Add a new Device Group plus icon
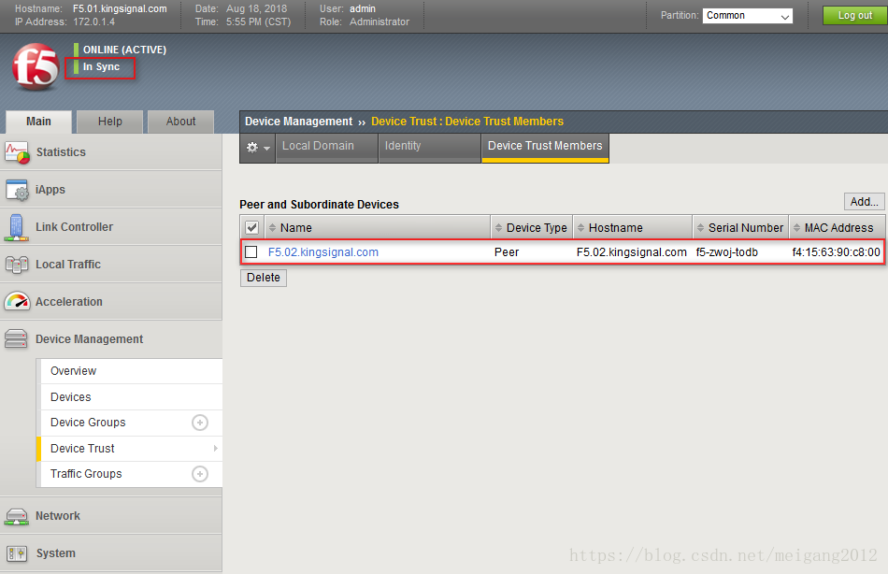Screen dimensions: 888x574 (200, 423)
